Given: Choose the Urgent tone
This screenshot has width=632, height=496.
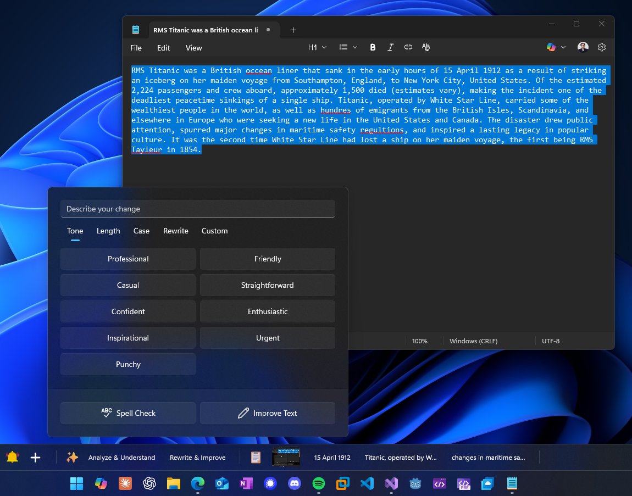Looking at the screenshot, I should click(268, 338).
